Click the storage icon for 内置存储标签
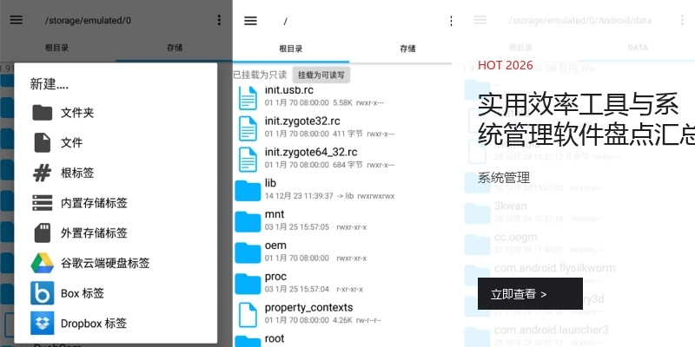Screen dimensions: 695x347 point(42,203)
